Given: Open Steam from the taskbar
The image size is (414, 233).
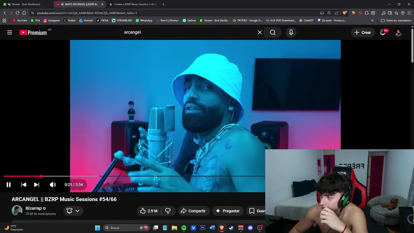Looking at the screenshot, I should coord(231,228).
